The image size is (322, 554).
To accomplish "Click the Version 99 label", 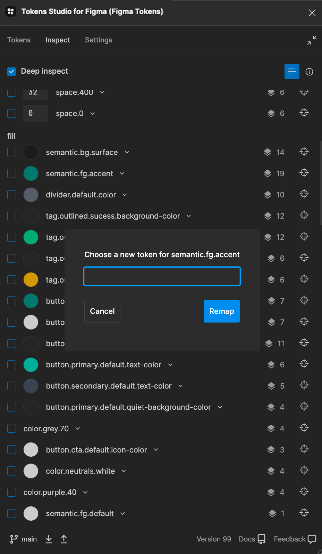I will (x=214, y=539).
